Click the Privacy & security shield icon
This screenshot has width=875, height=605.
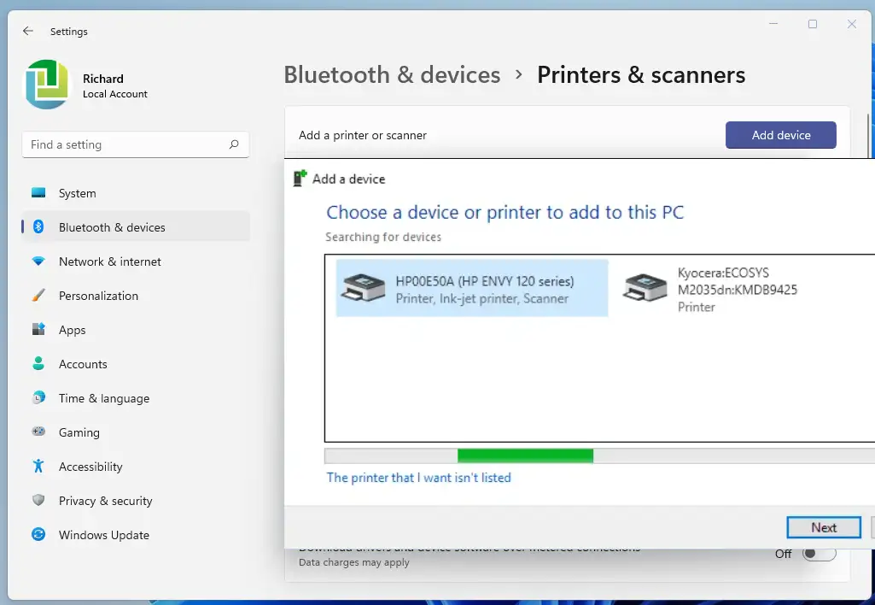(x=38, y=500)
